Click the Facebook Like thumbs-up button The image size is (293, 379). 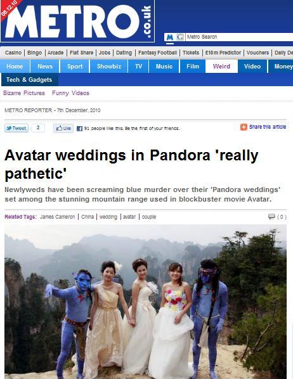(63, 128)
